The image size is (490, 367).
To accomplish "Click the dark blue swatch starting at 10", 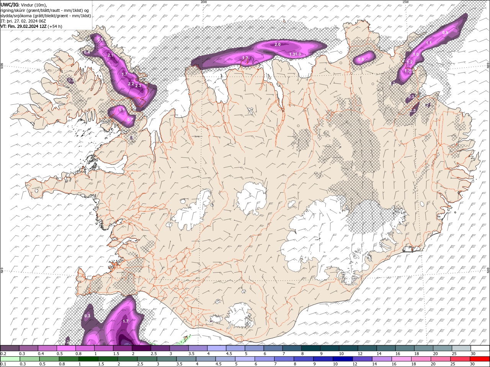I will 343,359.
